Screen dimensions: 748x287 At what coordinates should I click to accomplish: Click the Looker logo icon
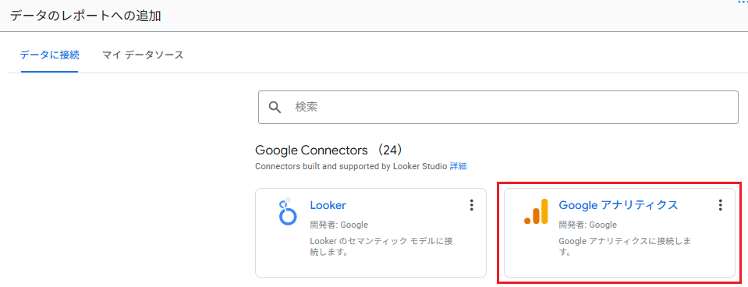[288, 211]
